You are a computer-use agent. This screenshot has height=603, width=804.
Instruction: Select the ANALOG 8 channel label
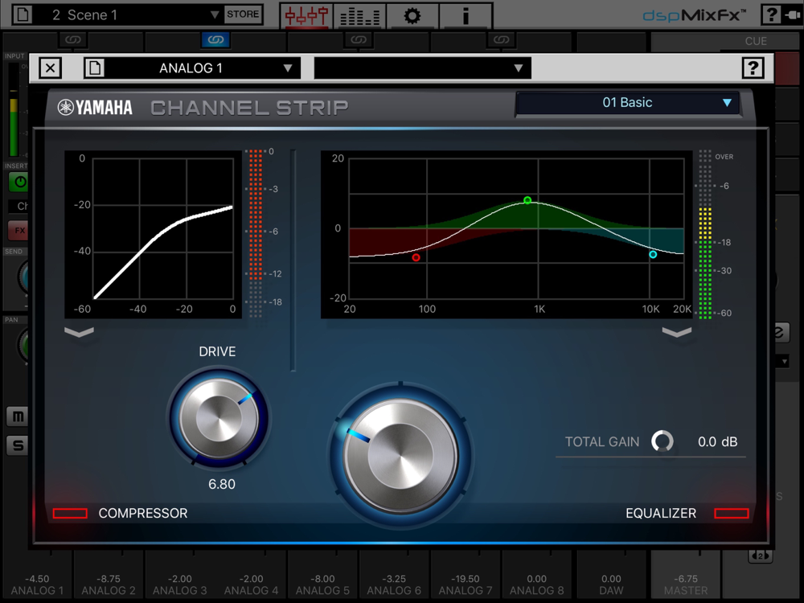pyautogui.click(x=536, y=590)
